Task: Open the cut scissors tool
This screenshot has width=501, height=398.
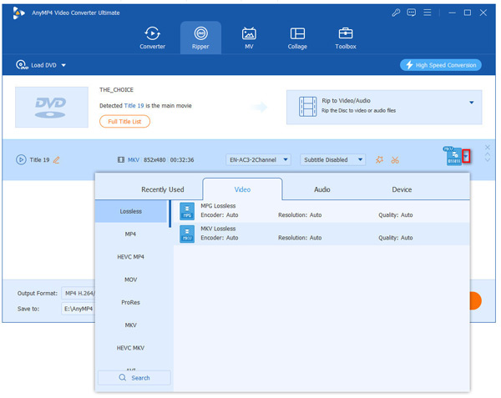Action: tap(395, 159)
